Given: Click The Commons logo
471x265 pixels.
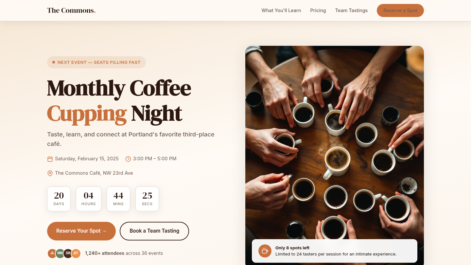Looking at the screenshot, I should pos(71,10).
